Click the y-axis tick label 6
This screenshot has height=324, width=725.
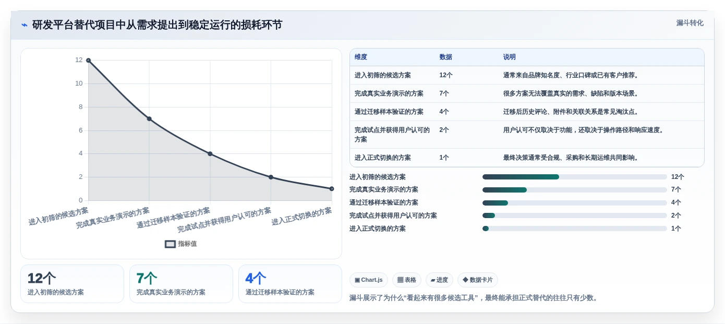(81, 130)
